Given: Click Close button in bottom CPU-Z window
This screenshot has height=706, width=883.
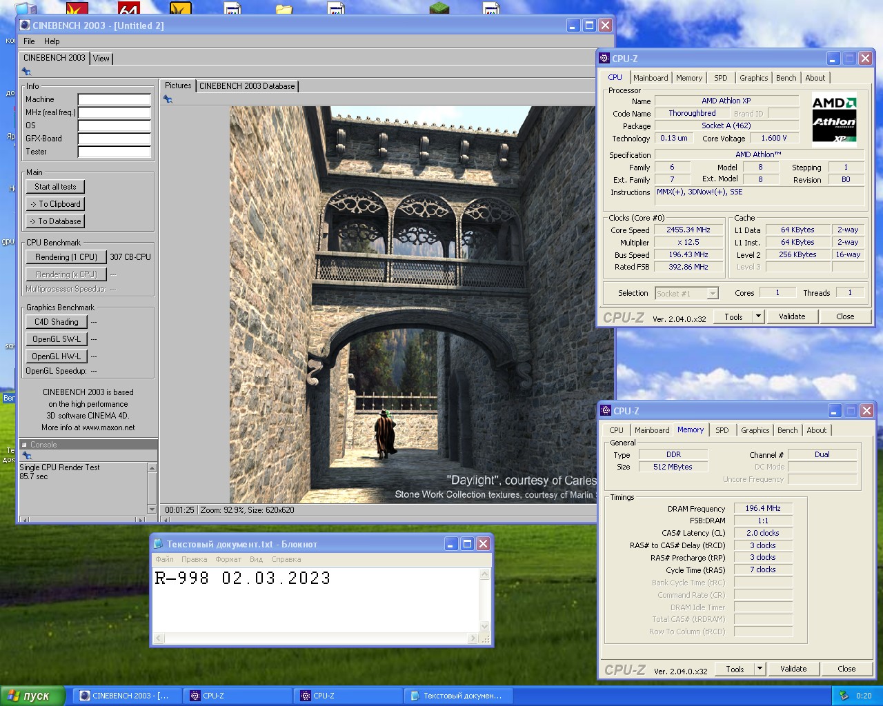Looking at the screenshot, I should click(x=846, y=669).
